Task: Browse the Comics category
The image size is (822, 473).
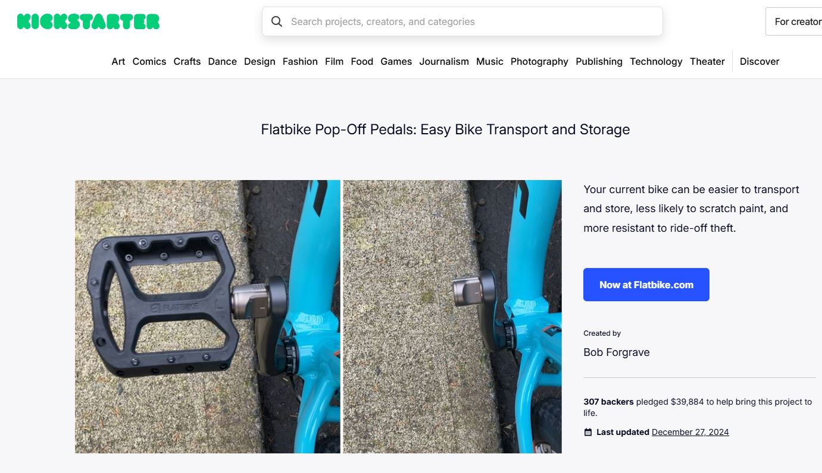Action: [149, 61]
